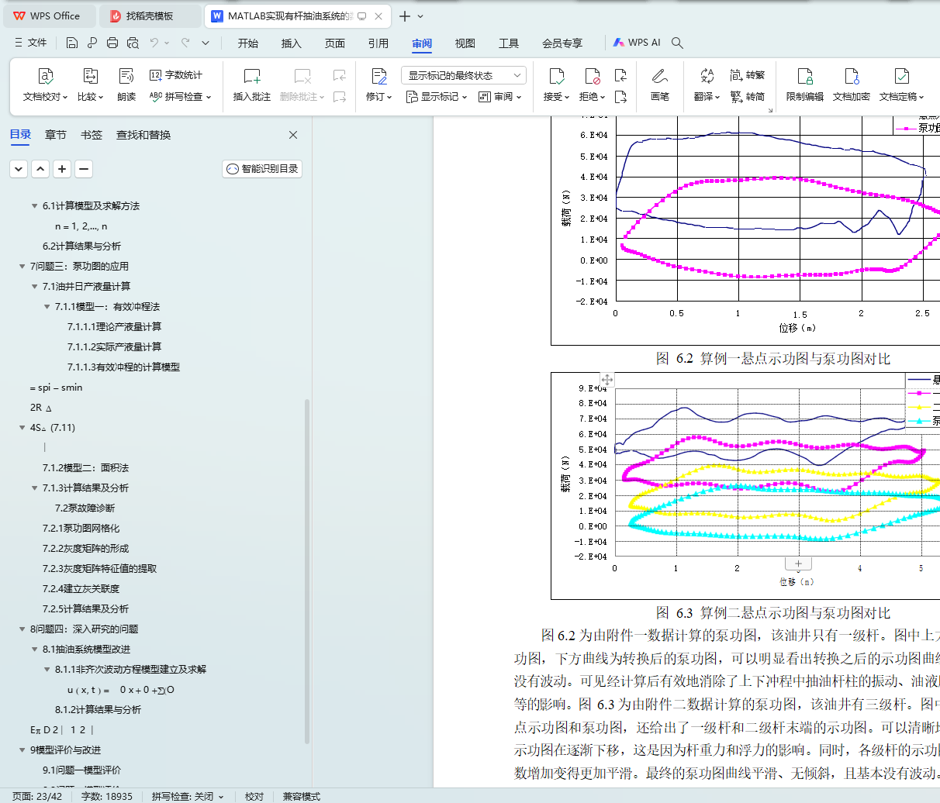Toggle 拼写检查 in the ribbon
The image size is (940, 803).
click(180, 97)
